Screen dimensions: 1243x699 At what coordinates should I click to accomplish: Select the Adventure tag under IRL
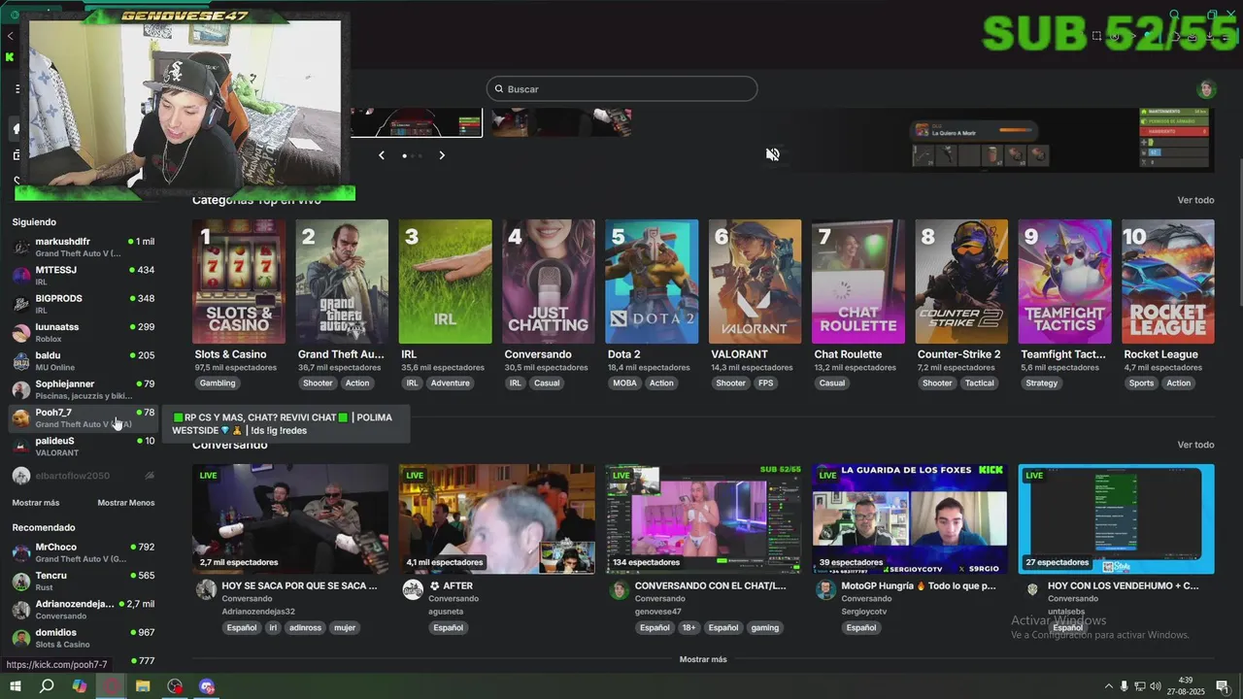pos(450,383)
